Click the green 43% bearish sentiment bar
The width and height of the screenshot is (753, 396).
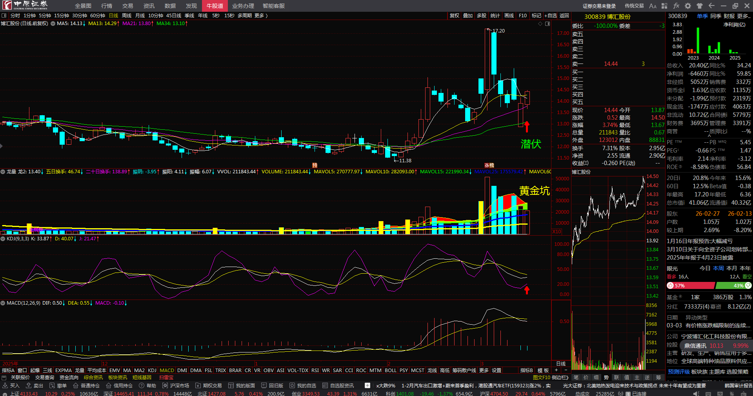(x=734, y=286)
